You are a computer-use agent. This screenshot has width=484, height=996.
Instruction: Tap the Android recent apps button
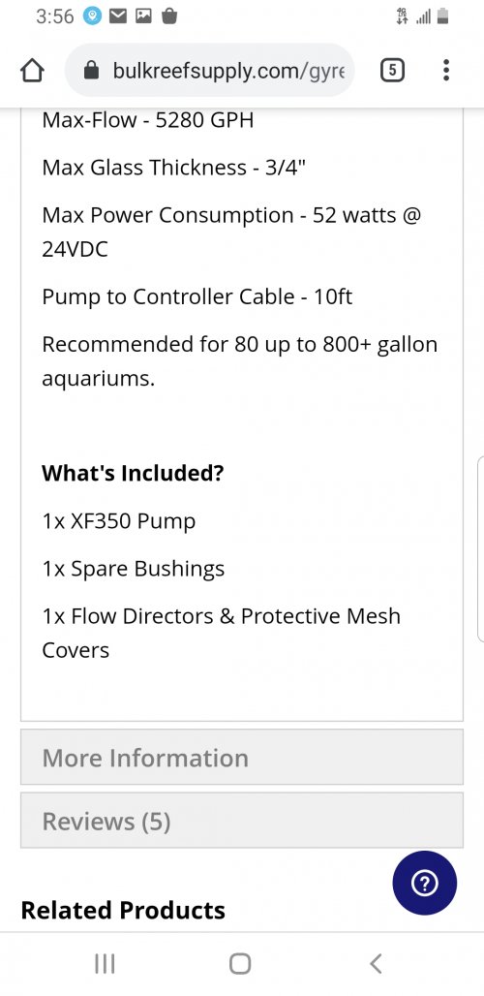click(105, 964)
